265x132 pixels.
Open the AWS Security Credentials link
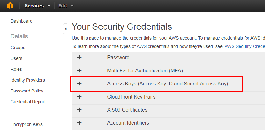coord(245,46)
